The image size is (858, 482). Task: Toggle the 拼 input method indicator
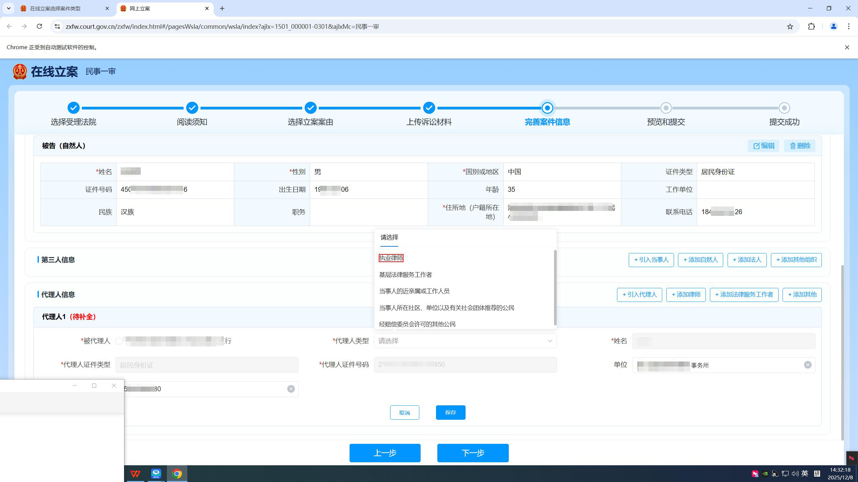pyautogui.click(x=817, y=473)
